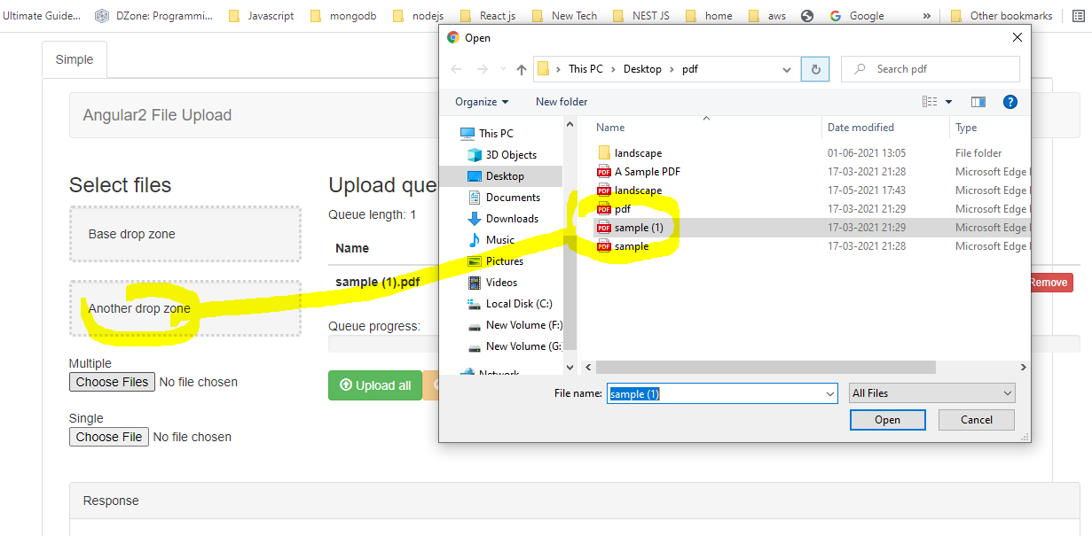This screenshot has height=536, width=1092.
Task: Switch to the Simple tab
Action: click(74, 58)
